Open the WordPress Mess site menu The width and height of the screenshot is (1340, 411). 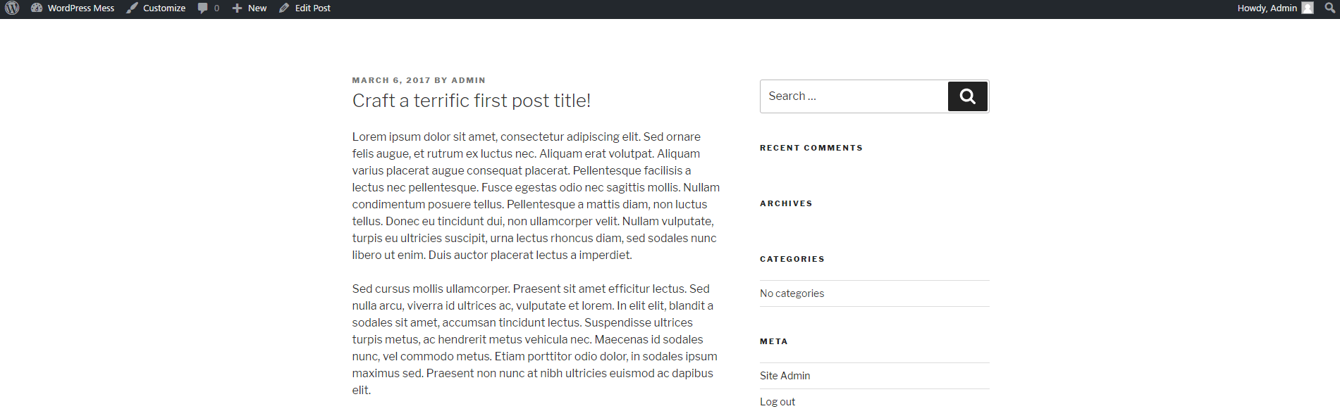(x=81, y=8)
